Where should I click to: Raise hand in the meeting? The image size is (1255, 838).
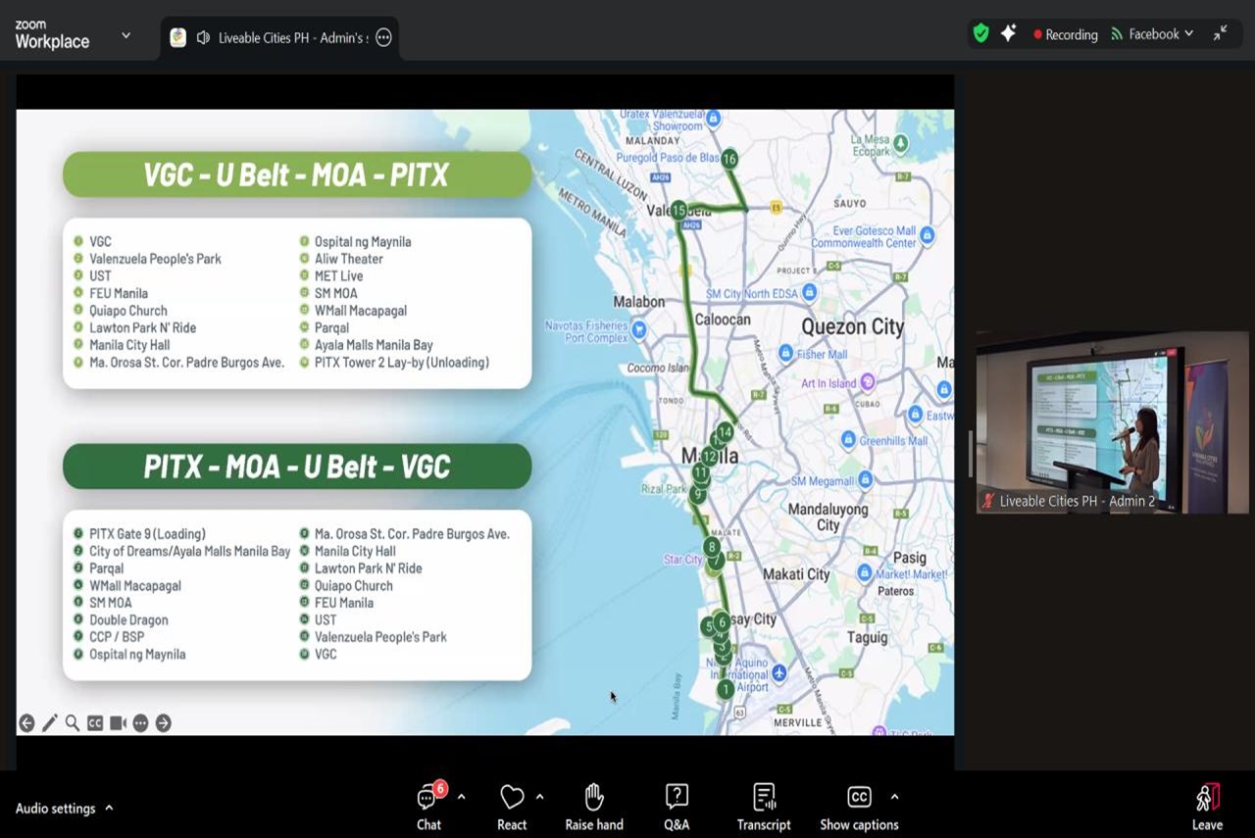(593, 798)
